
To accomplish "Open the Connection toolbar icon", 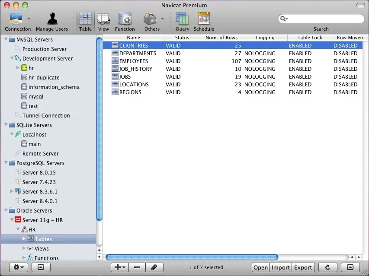I will [16, 19].
